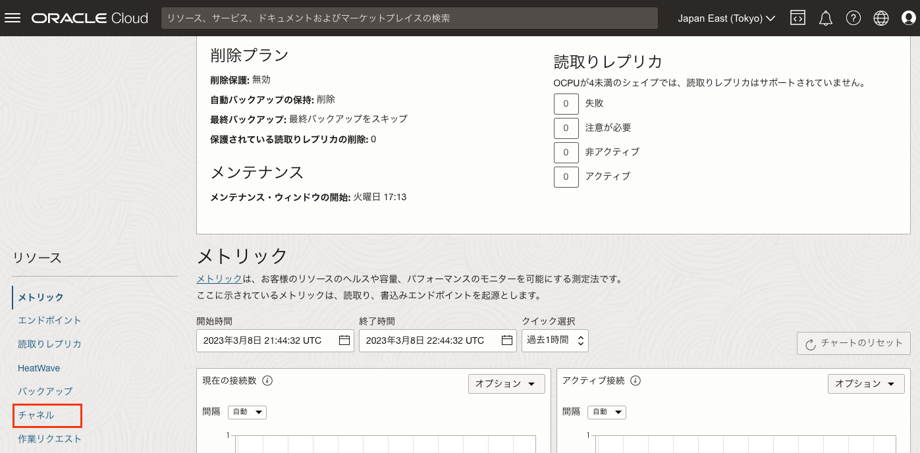The height and width of the screenshot is (453, 920).
Task: Open the クイック選択 dropdown
Action: tap(555, 340)
